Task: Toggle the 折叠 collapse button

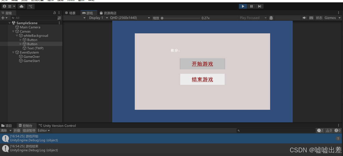Action: (17, 131)
